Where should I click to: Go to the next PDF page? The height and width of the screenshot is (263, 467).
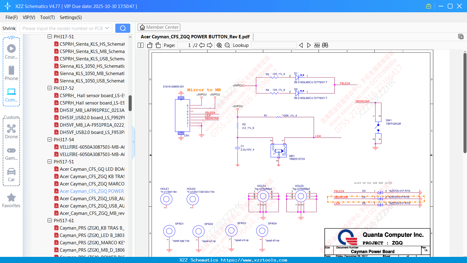[x=210, y=45]
